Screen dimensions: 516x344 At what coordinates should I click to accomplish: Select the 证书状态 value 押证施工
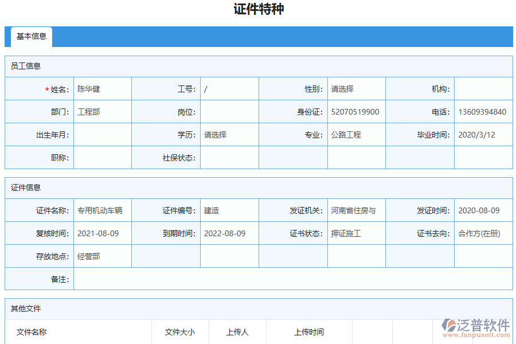click(355, 233)
